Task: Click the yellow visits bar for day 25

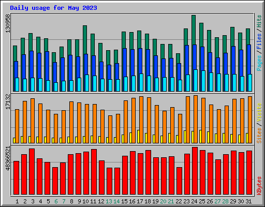Action: pos(200,137)
